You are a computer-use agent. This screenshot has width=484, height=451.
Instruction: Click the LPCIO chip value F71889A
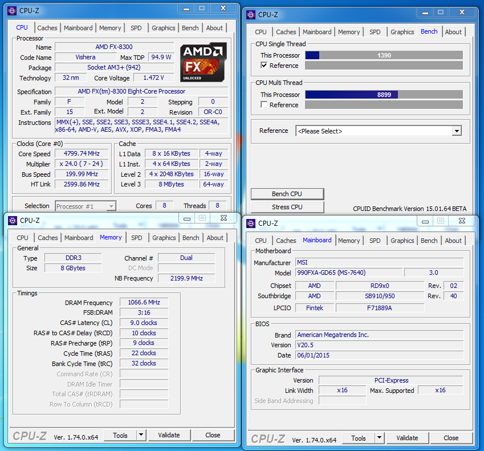tap(380, 308)
